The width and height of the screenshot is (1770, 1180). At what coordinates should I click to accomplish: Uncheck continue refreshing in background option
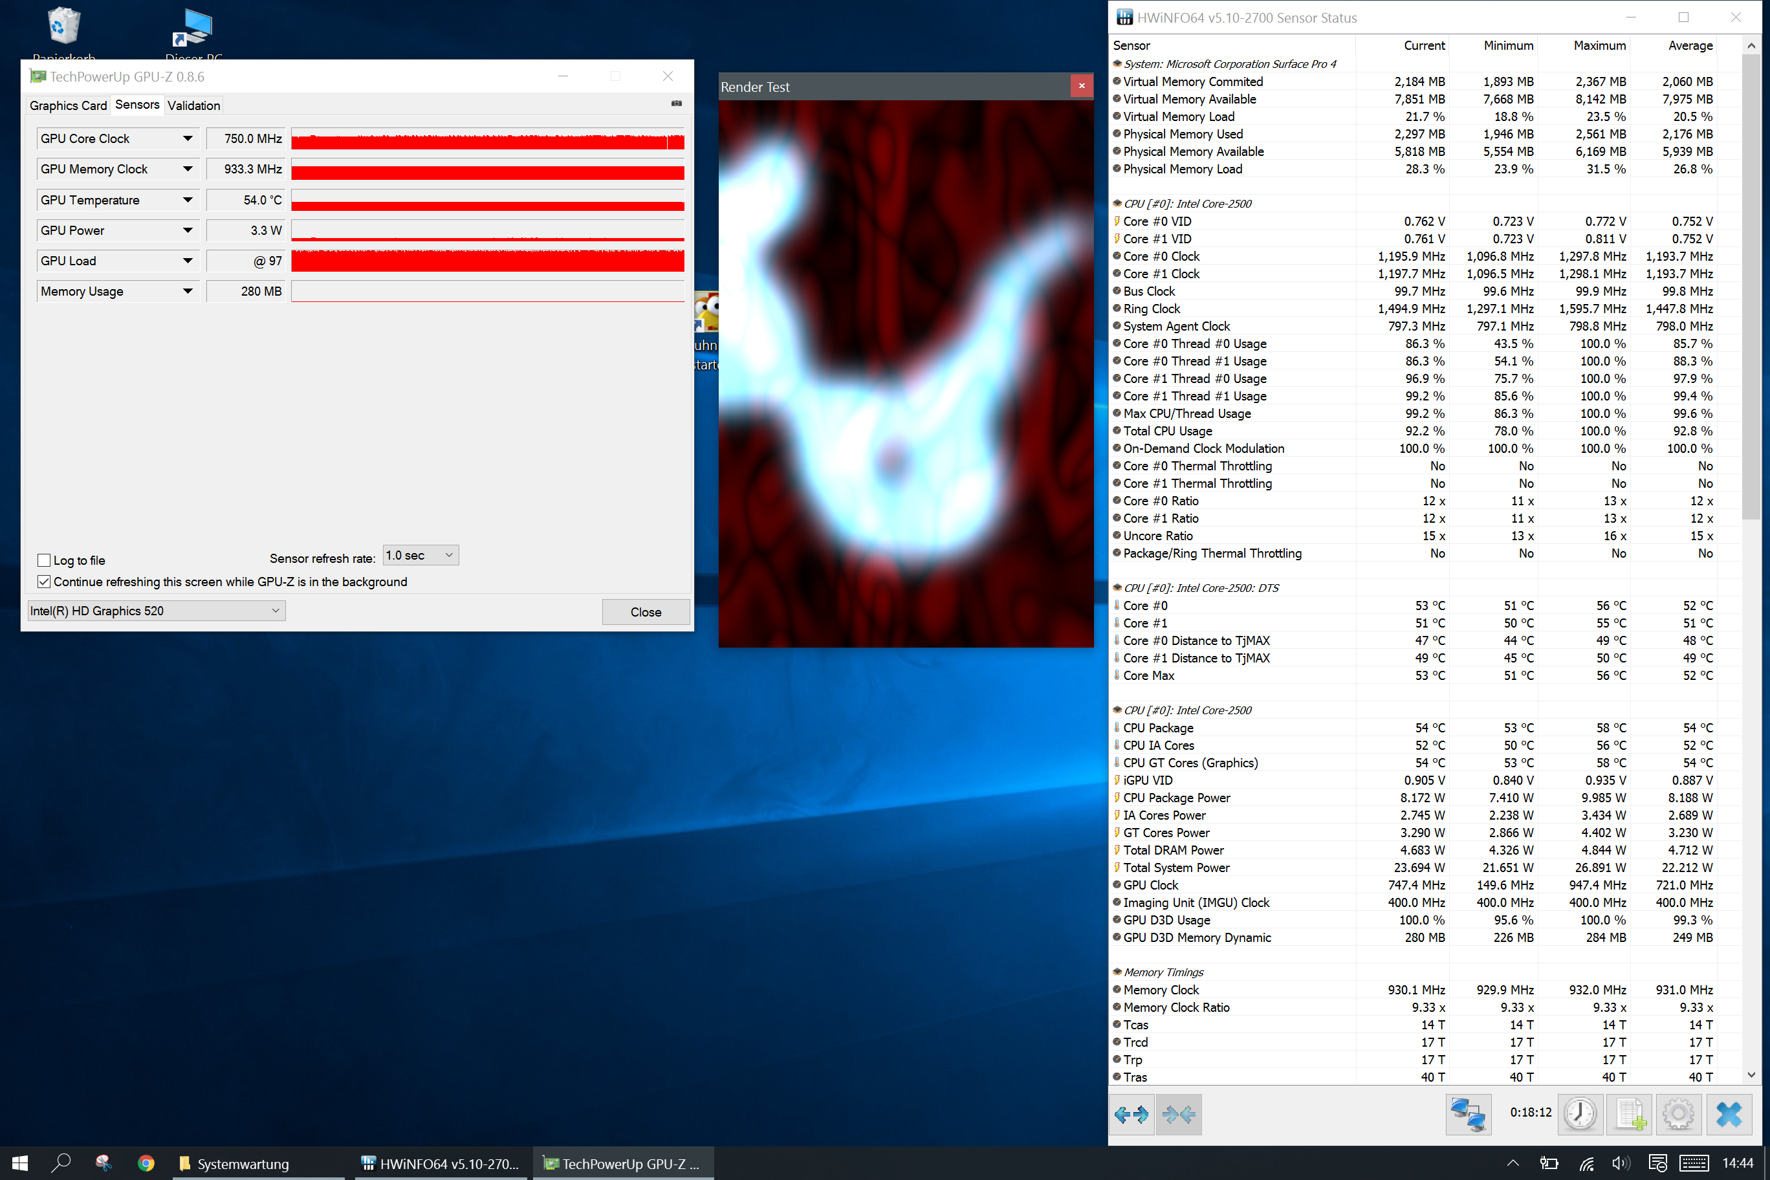point(45,582)
